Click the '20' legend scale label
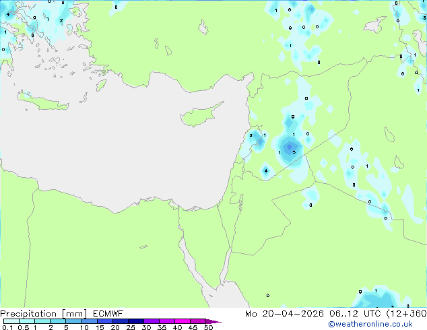This screenshot has width=427, height=330. pyautogui.click(x=115, y=327)
